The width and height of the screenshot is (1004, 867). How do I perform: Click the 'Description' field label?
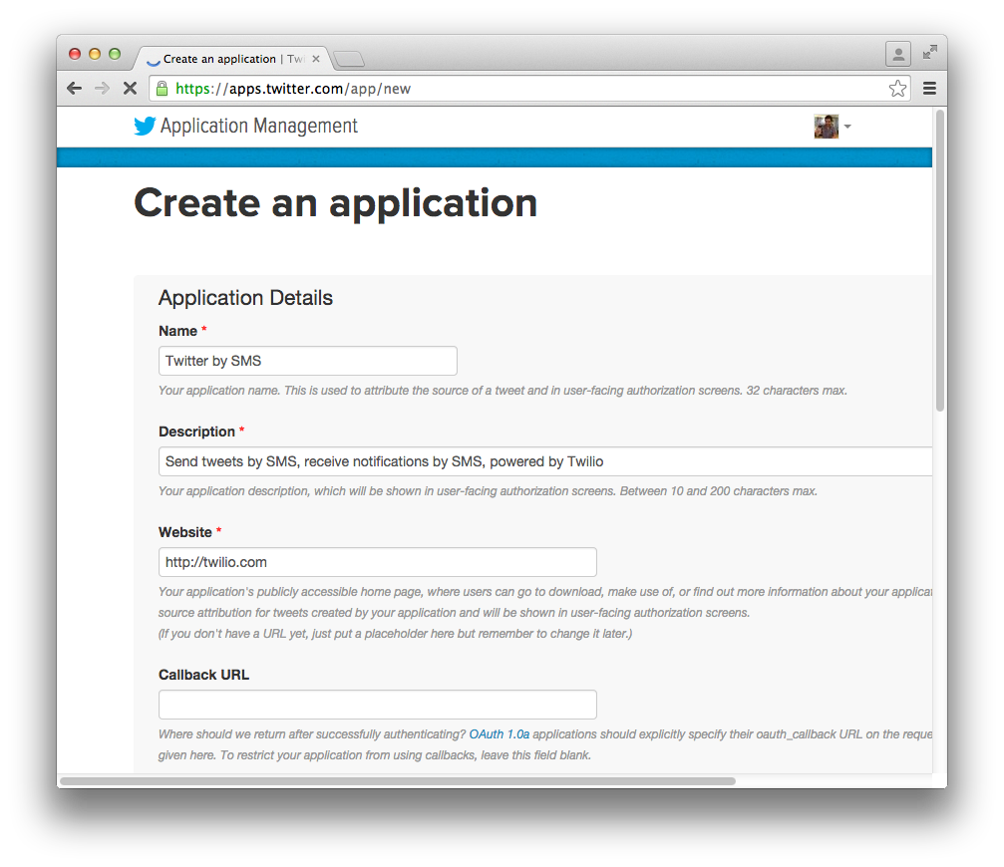click(x=196, y=432)
